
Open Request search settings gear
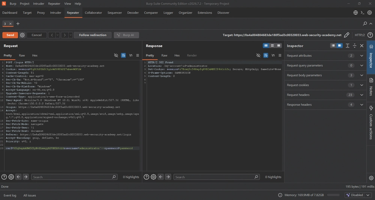11,177
